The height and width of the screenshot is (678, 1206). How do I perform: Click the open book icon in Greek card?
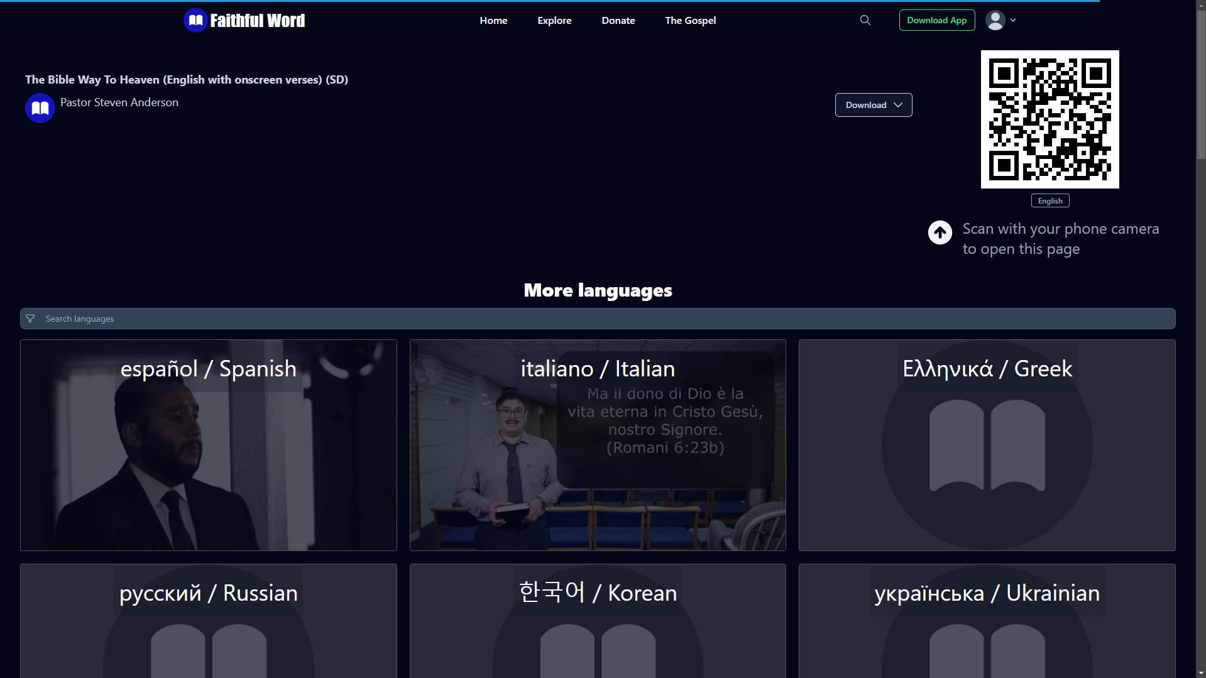click(987, 446)
